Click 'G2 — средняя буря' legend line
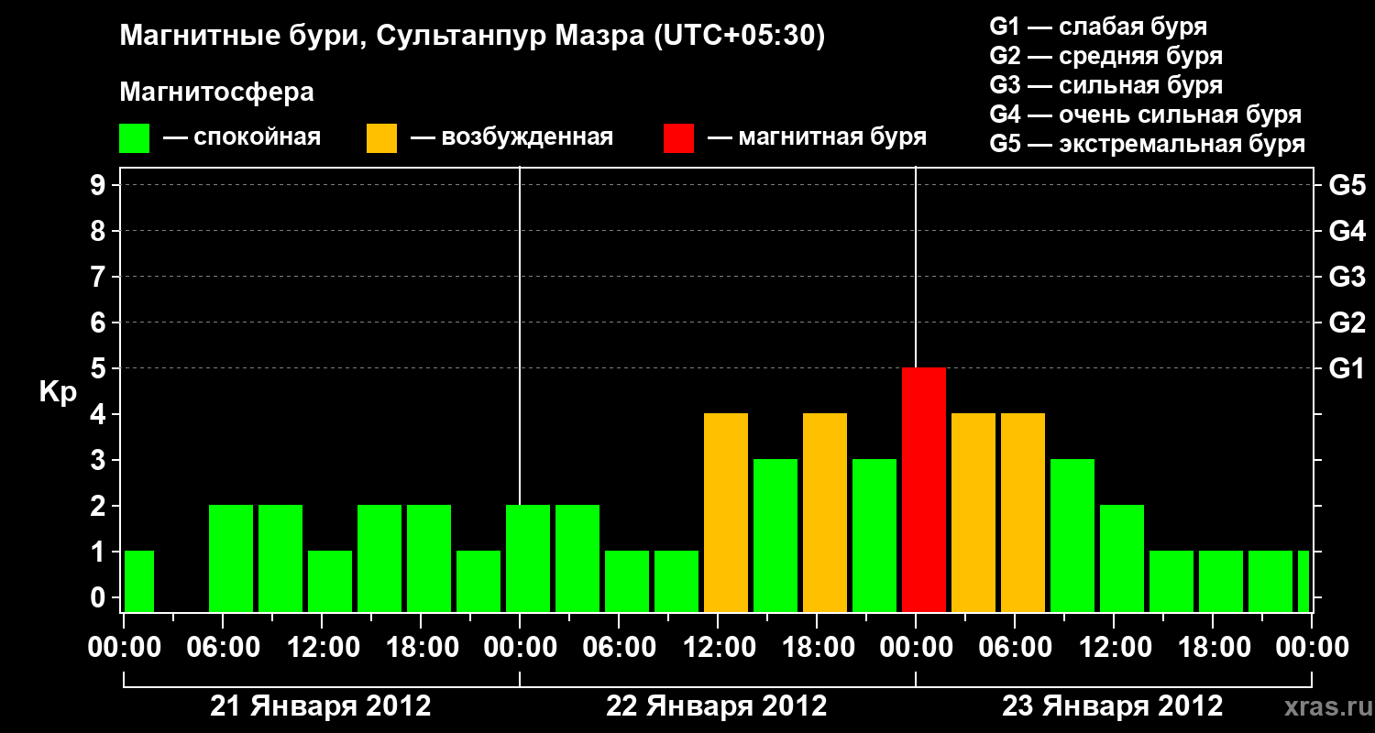The height and width of the screenshot is (733, 1375). (x=1106, y=56)
